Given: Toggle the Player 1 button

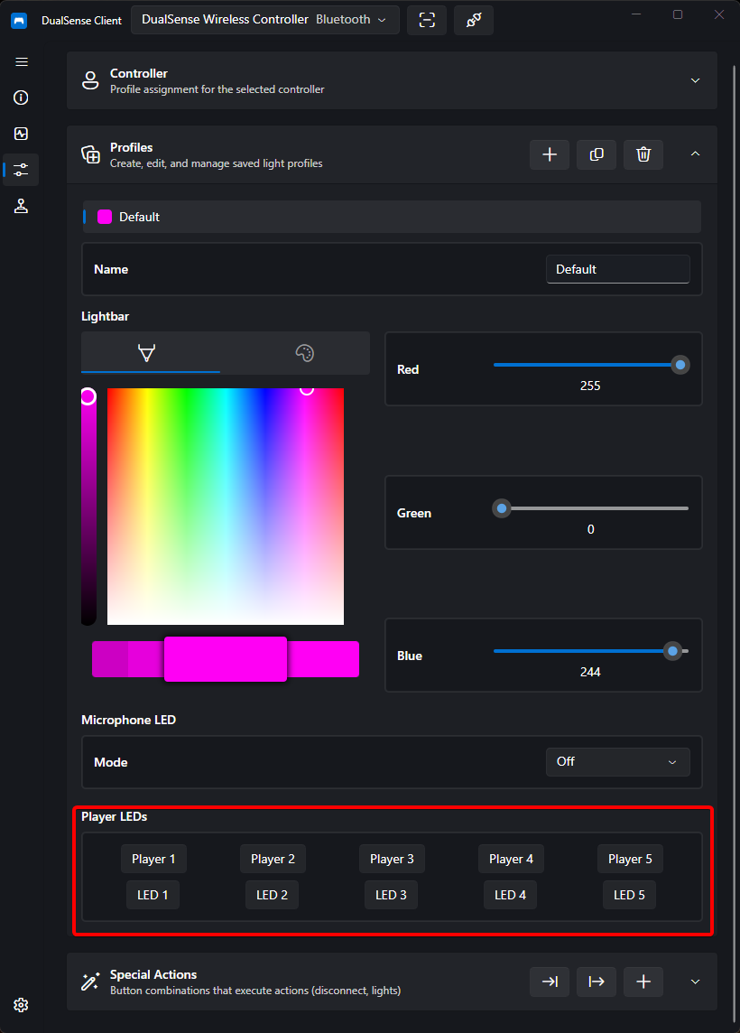Looking at the screenshot, I should pyautogui.click(x=153, y=859).
